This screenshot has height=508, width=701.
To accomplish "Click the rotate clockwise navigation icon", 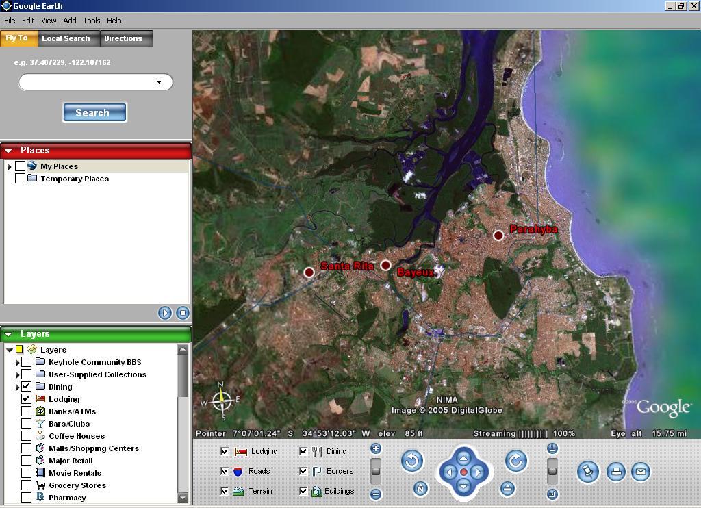I will (x=516, y=461).
